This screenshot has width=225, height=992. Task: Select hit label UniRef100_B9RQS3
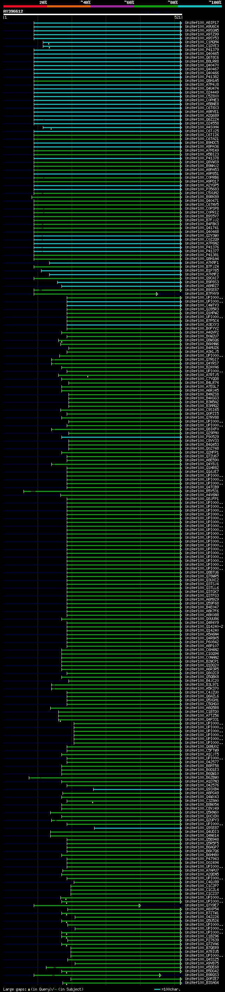click(x=202, y=975)
